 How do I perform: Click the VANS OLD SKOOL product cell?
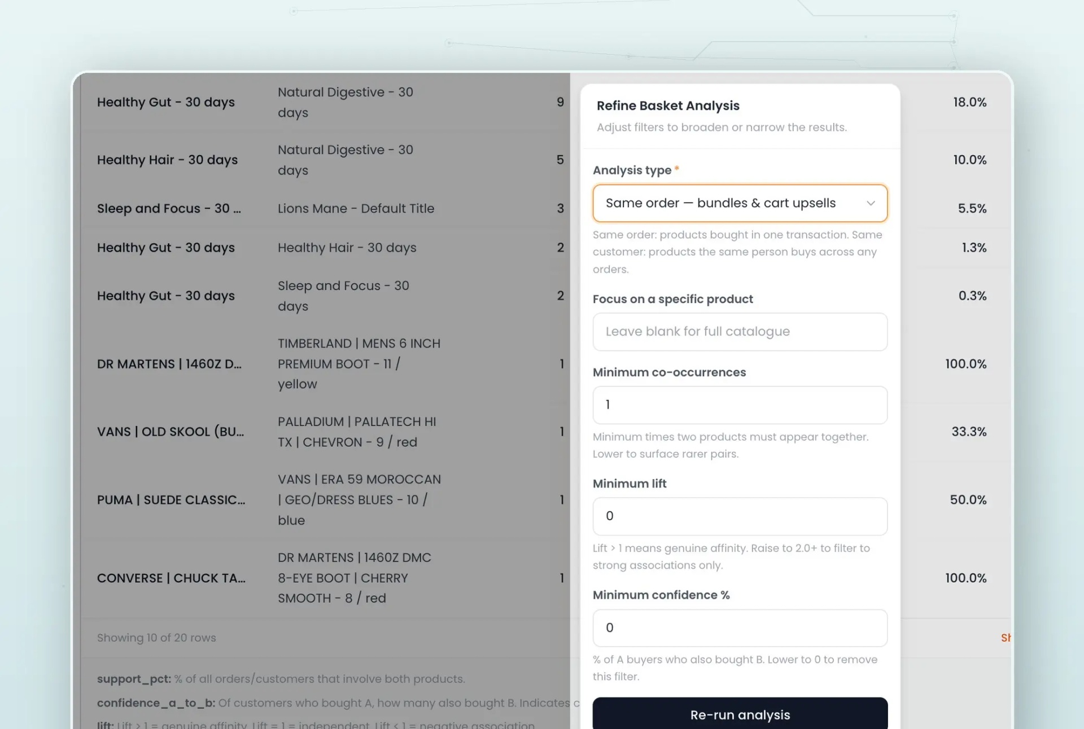pos(170,432)
